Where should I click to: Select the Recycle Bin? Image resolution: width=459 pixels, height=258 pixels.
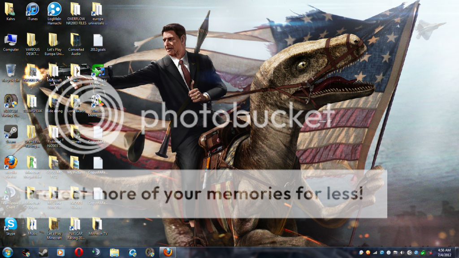click(11, 73)
